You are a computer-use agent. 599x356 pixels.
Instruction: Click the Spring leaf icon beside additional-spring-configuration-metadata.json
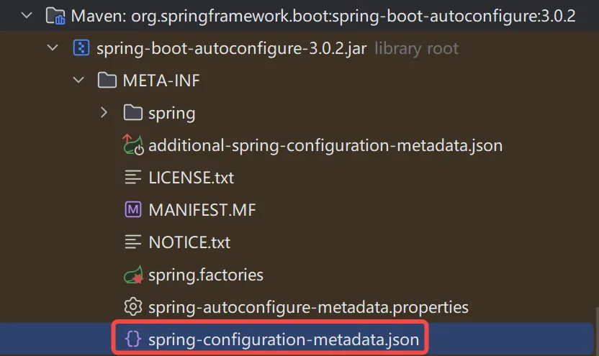click(x=133, y=145)
